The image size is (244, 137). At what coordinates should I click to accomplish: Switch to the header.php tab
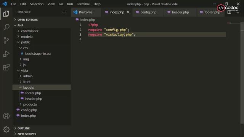(180, 12)
